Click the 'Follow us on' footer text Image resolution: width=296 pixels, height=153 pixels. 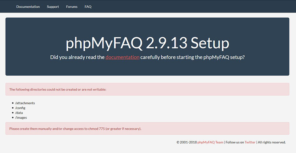coord(235,142)
